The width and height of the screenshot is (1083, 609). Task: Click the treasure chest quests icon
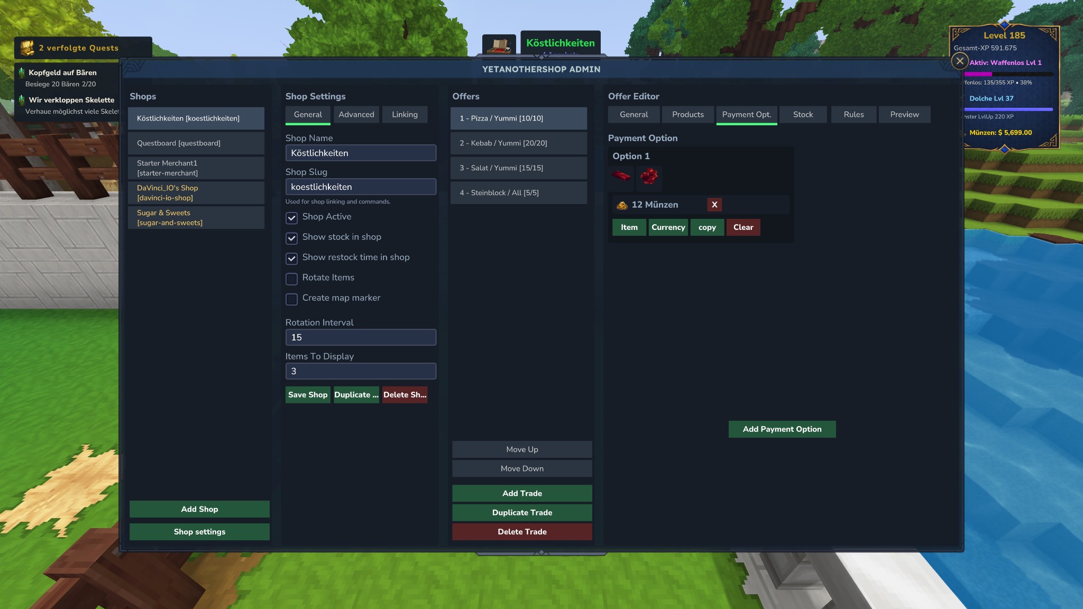(27, 48)
